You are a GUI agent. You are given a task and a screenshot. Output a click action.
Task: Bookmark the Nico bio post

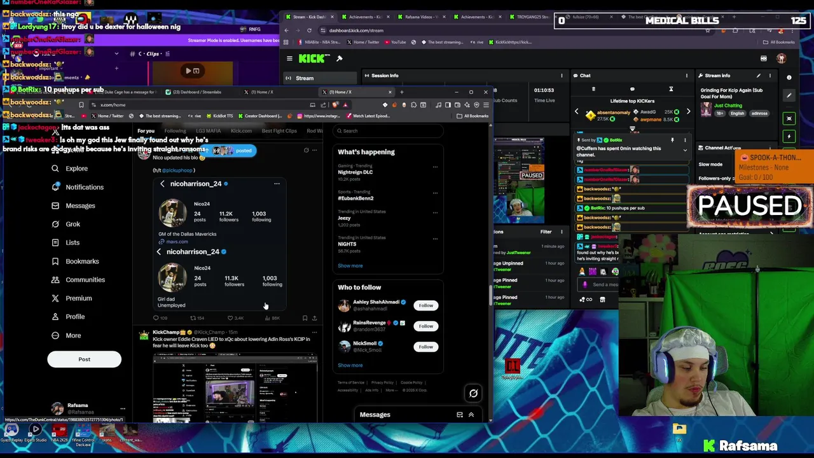(305, 318)
